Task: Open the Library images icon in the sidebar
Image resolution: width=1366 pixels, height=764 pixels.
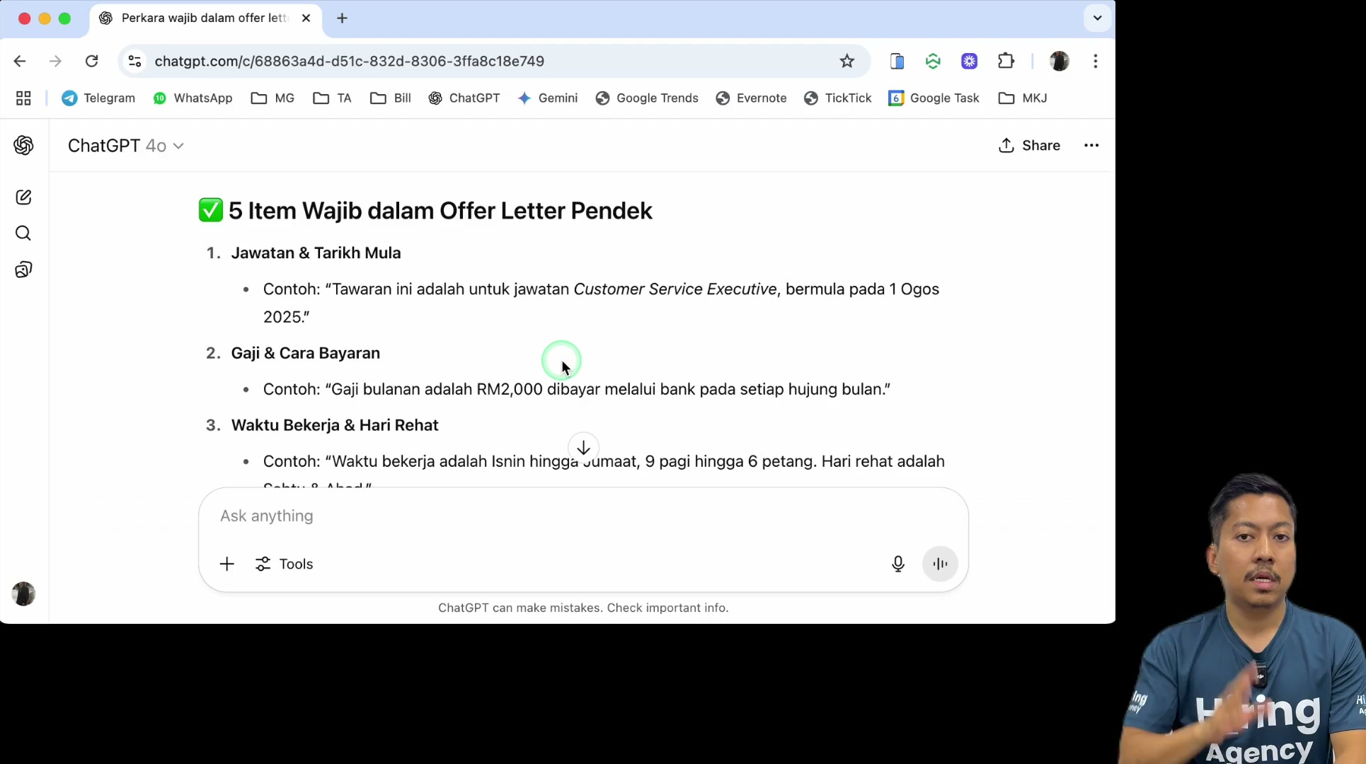Action: tap(23, 270)
